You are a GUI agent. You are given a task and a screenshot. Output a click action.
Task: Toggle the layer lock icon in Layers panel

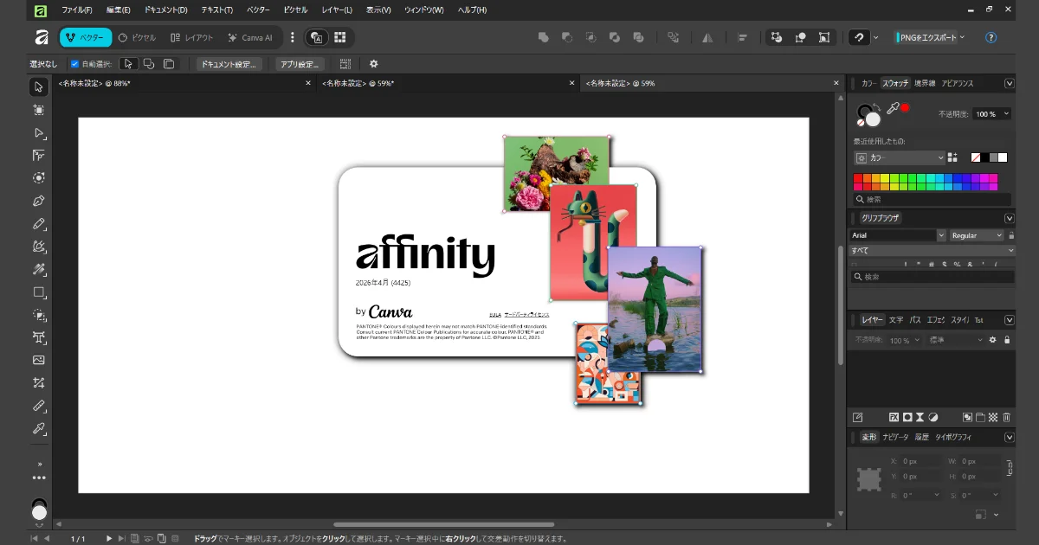point(1007,341)
